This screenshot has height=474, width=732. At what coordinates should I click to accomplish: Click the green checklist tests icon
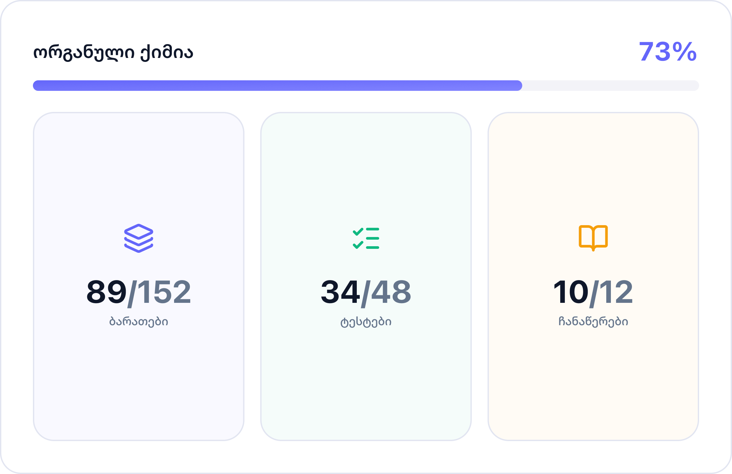click(366, 238)
